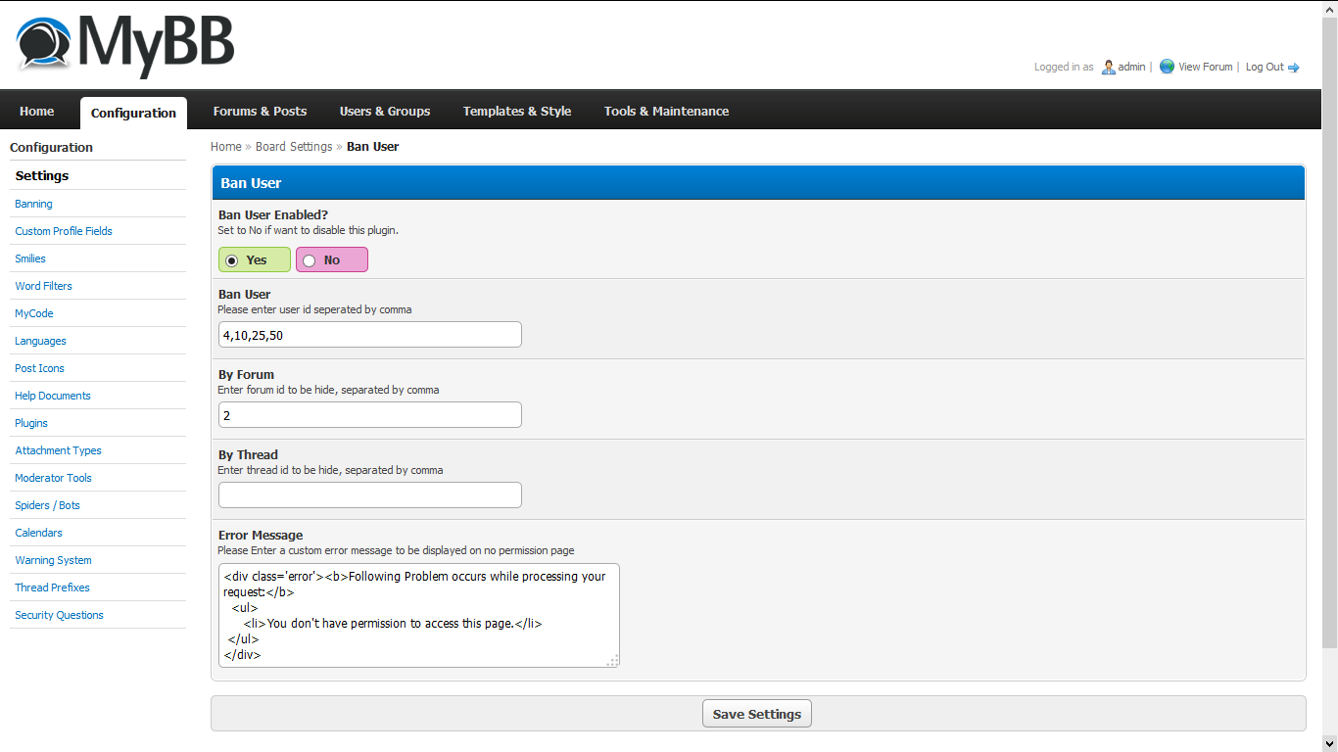Open the Forums & Posts tab

click(260, 112)
